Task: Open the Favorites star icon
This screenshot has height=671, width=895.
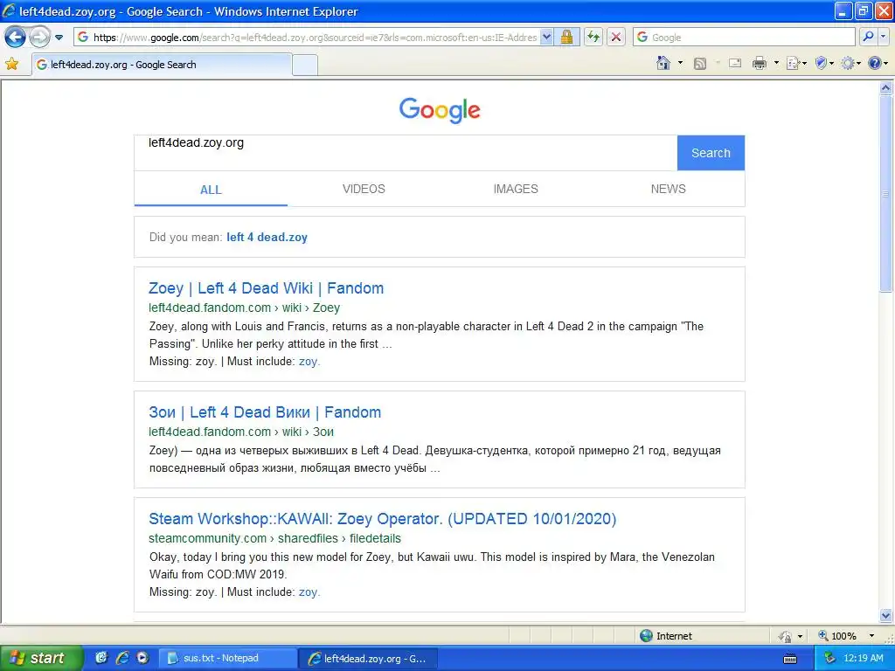Action: pos(11,64)
